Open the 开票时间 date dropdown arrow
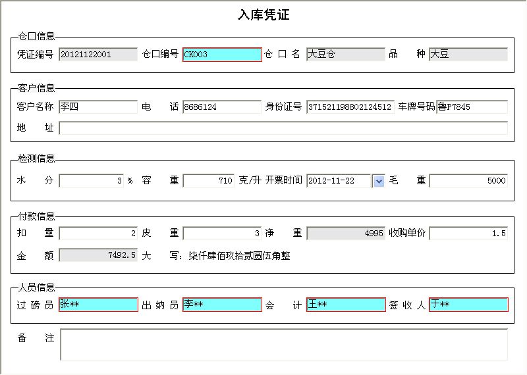Screen dimensions: 527x375 point(379,180)
